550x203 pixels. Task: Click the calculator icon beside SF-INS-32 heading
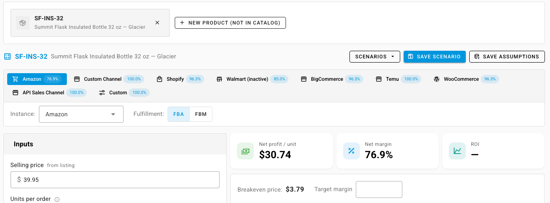[7, 56]
